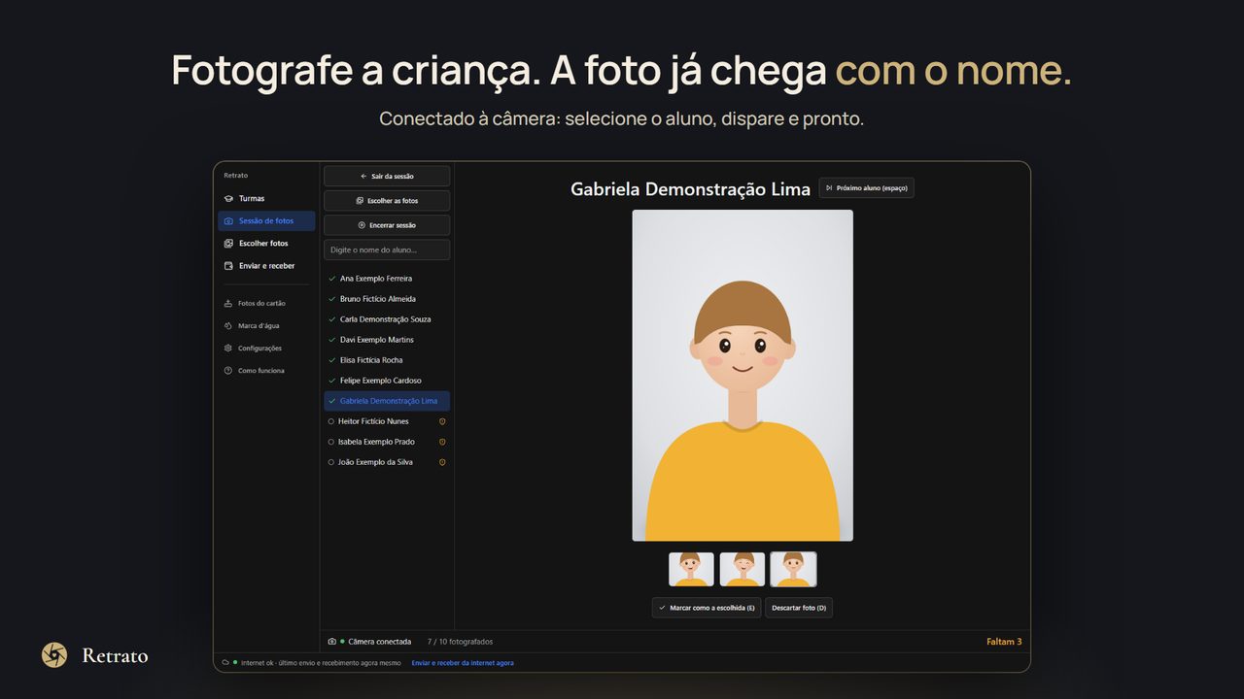Open Enviar e receber in the sidebar
Screen dimensions: 1244x699
click(x=266, y=265)
